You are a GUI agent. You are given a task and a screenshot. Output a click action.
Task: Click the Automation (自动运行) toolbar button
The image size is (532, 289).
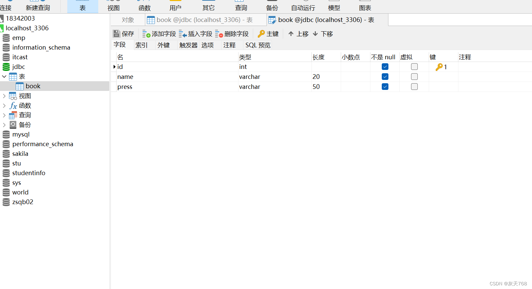coord(303,7)
